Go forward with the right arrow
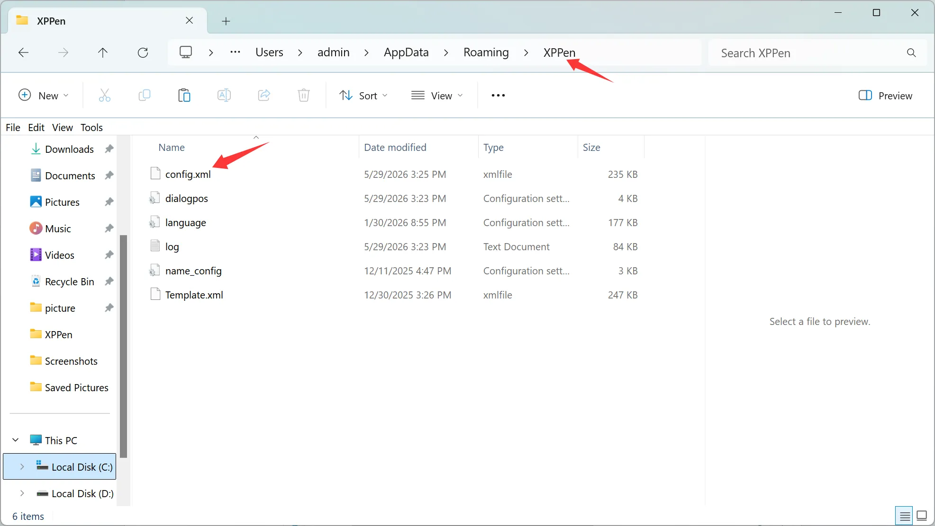The height and width of the screenshot is (526, 935). click(x=63, y=53)
